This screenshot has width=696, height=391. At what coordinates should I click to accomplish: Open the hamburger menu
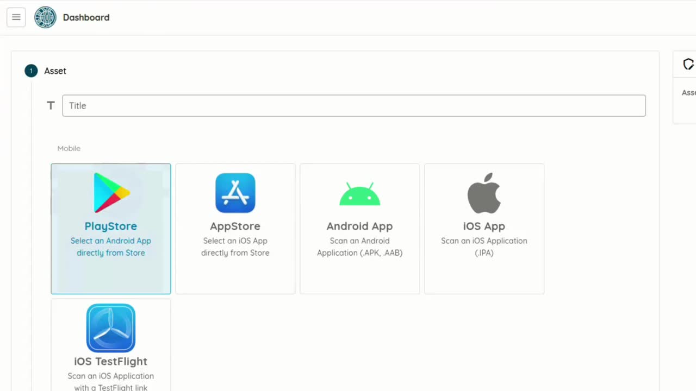click(16, 17)
